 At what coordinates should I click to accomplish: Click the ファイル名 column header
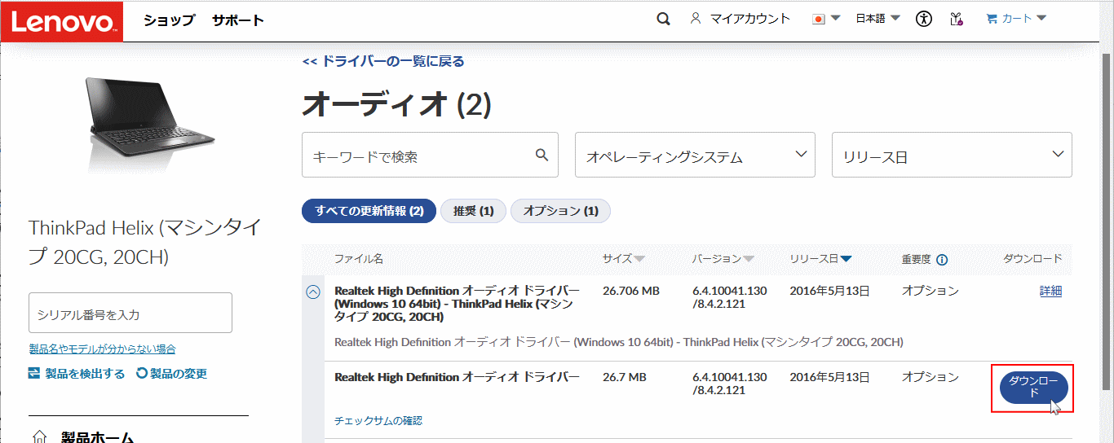coord(358,259)
